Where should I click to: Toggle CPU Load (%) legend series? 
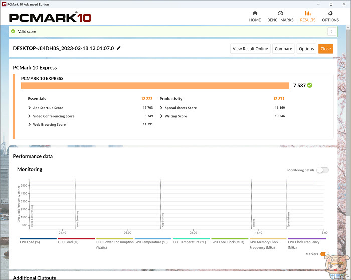(38, 241)
